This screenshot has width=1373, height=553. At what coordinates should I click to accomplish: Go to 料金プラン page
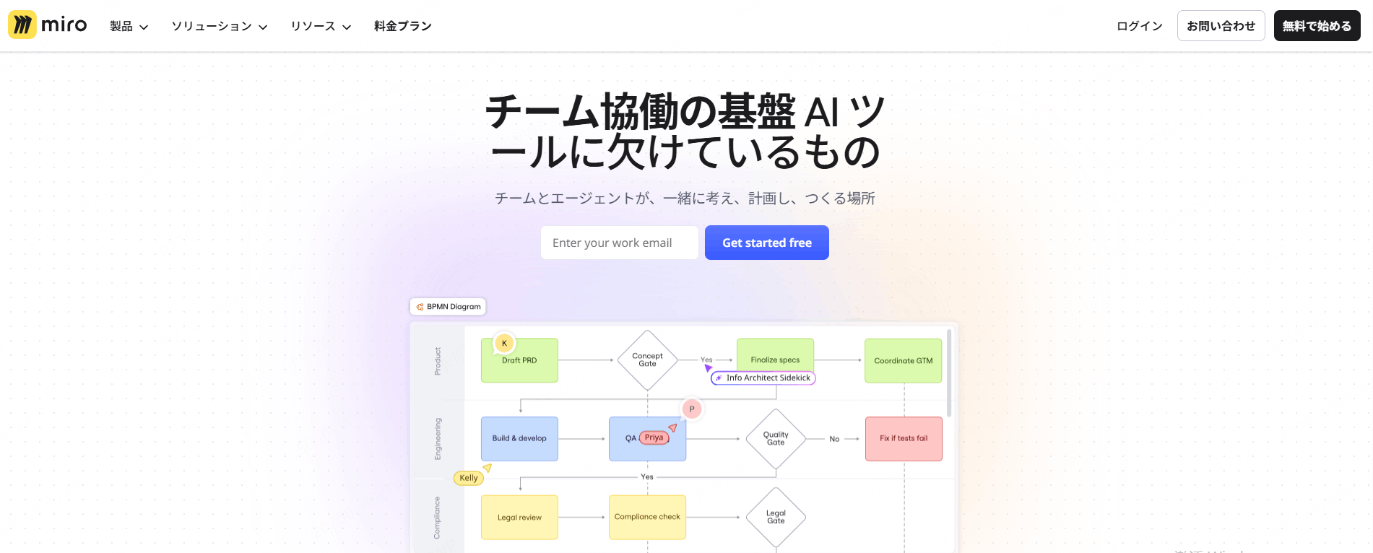[403, 26]
